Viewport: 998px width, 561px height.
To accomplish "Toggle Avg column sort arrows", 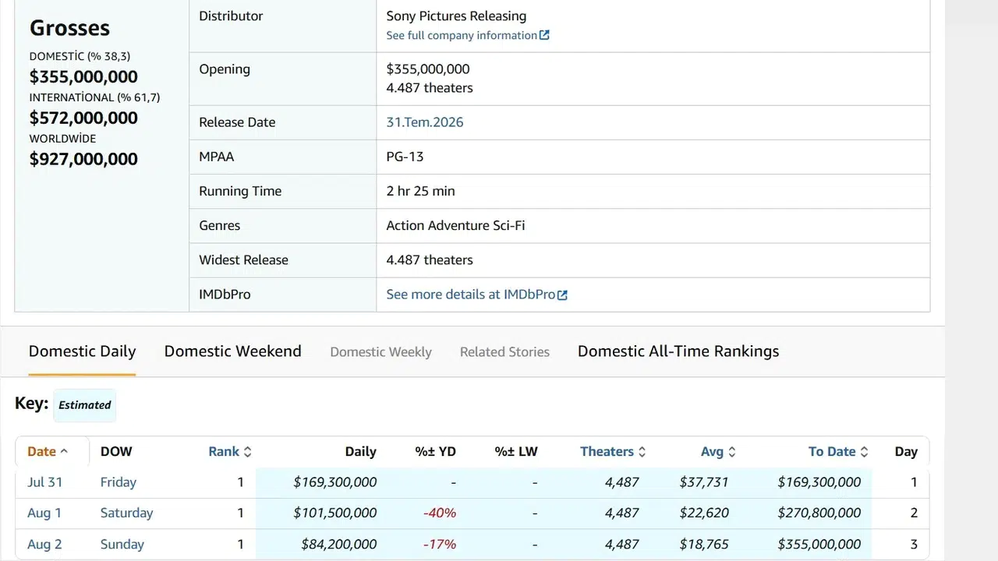I will click(732, 452).
